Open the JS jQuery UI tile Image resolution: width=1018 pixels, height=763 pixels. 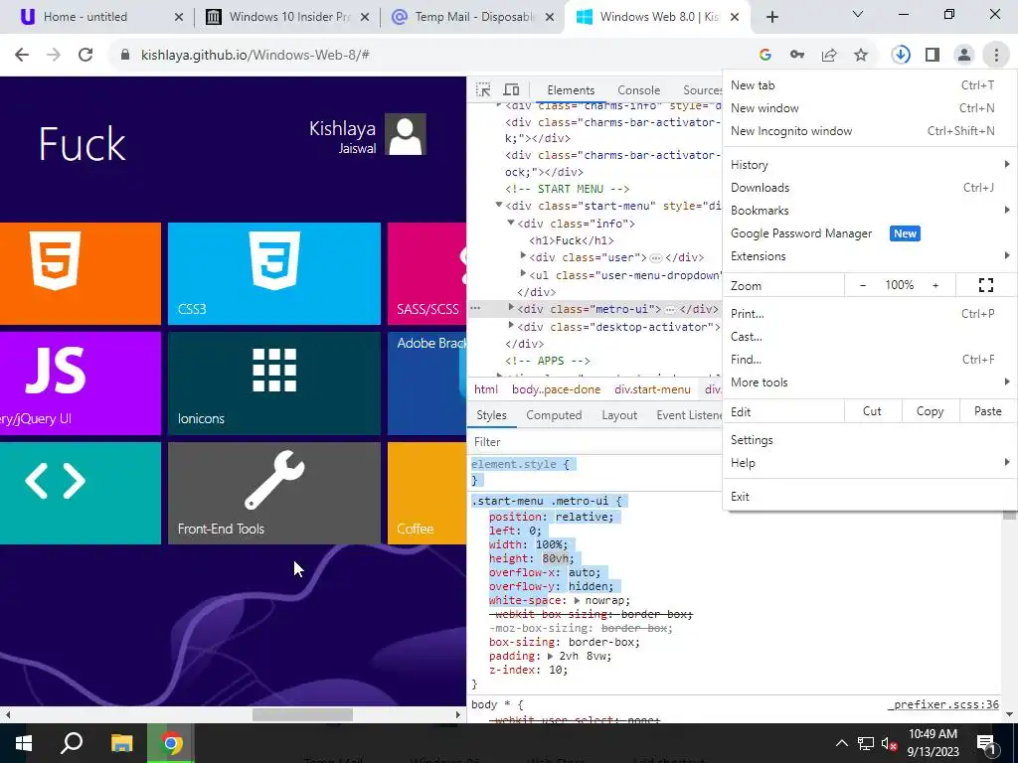click(x=81, y=383)
